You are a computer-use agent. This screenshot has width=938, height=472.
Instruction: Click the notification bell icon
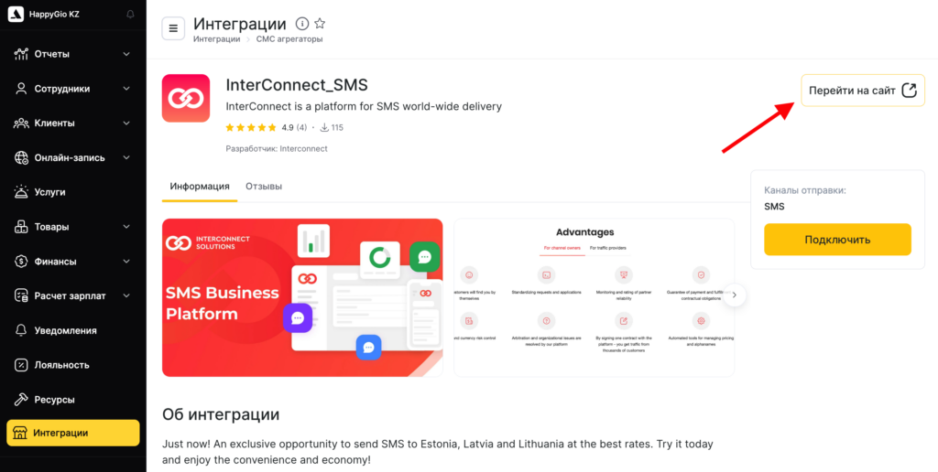click(x=130, y=15)
